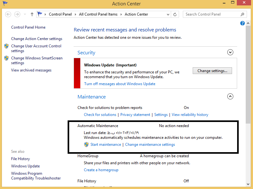Click shield icon beside Windows SmartScreen settings
The height and width of the screenshot is (189, 253).
click(x=6, y=58)
